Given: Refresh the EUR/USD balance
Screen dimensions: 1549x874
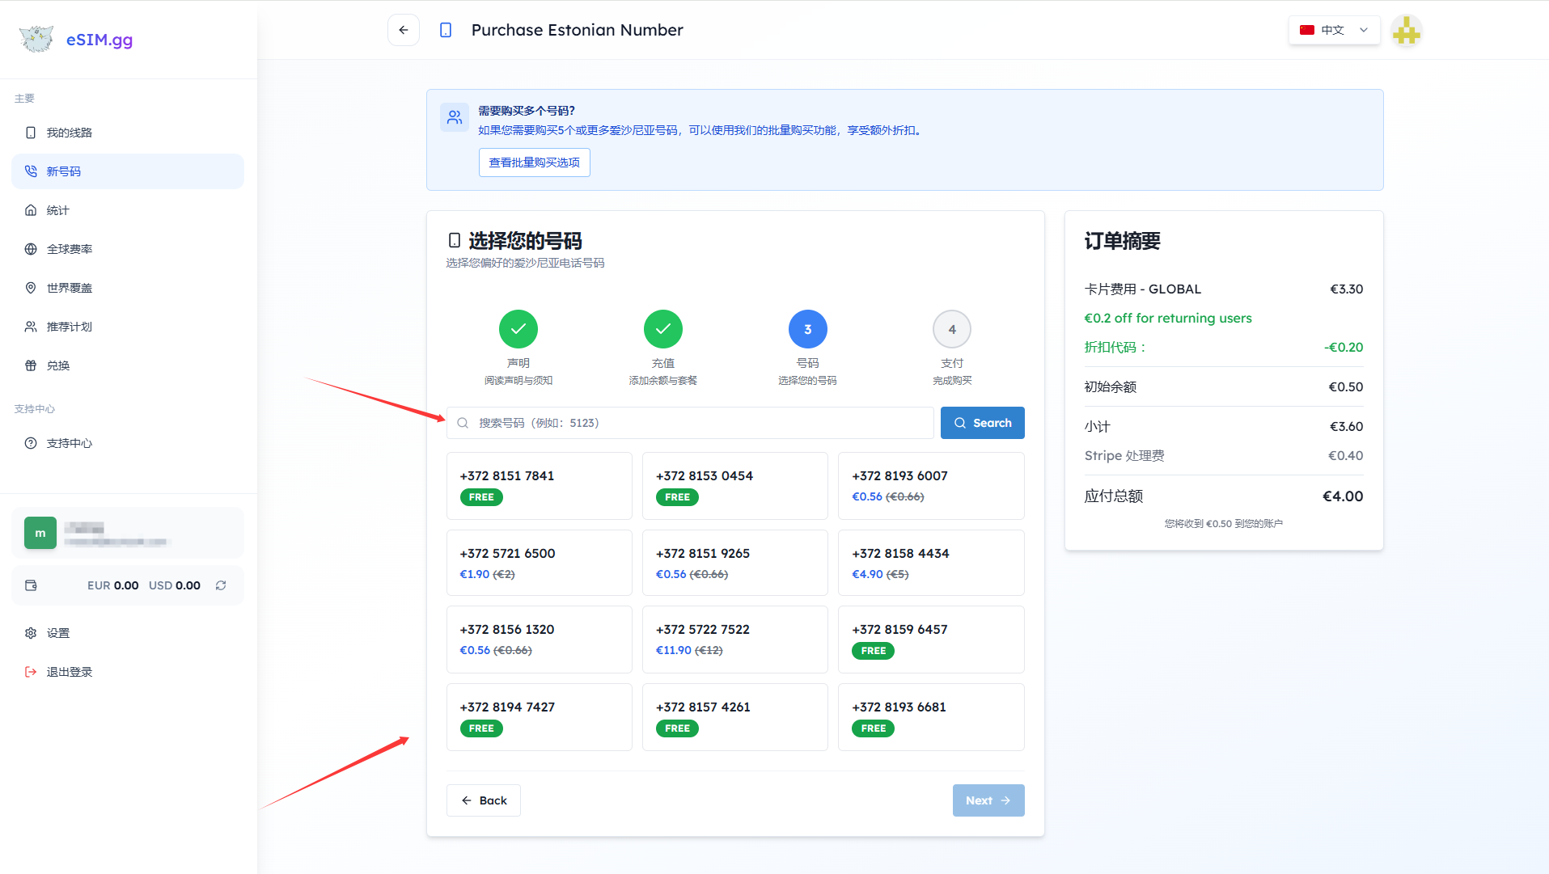Looking at the screenshot, I should coord(221,585).
